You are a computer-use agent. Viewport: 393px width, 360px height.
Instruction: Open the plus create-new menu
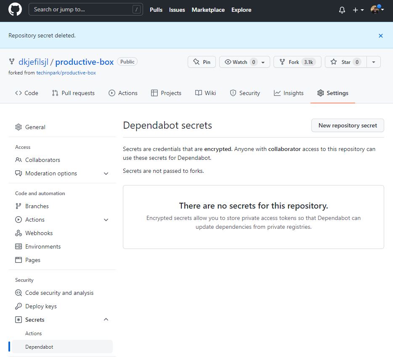coord(358,10)
